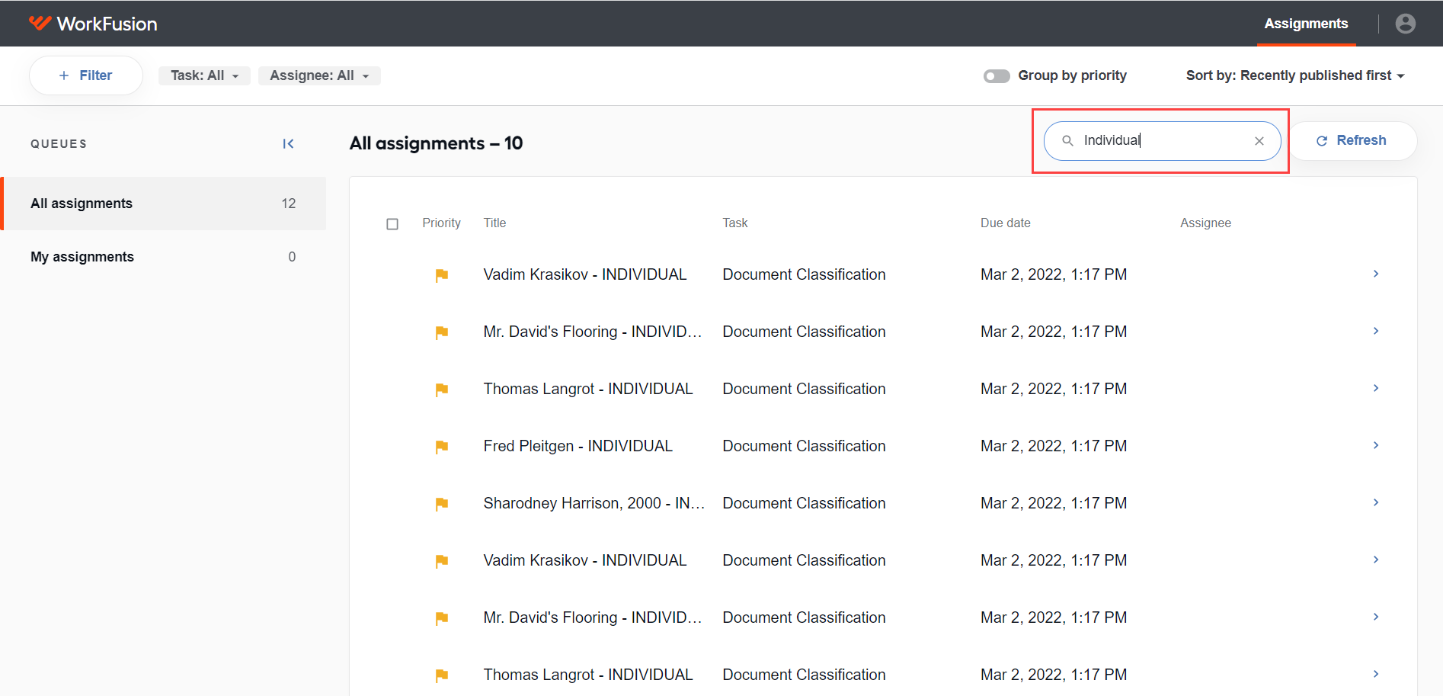The width and height of the screenshot is (1443, 696).
Task: Click due date in Sharodney Harrison row
Action: click(1054, 503)
